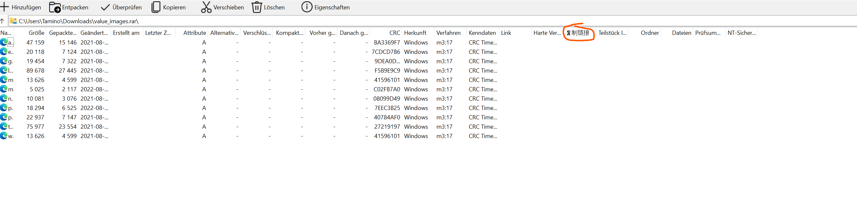The image size is (857, 219).
Task: Sort by Erstellt am column header
Action: tap(126, 33)
